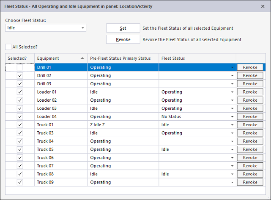Toggle the Truck 05 selected checkbox
Viewport: 271px width, 200px height.
[x=20, y=149]
